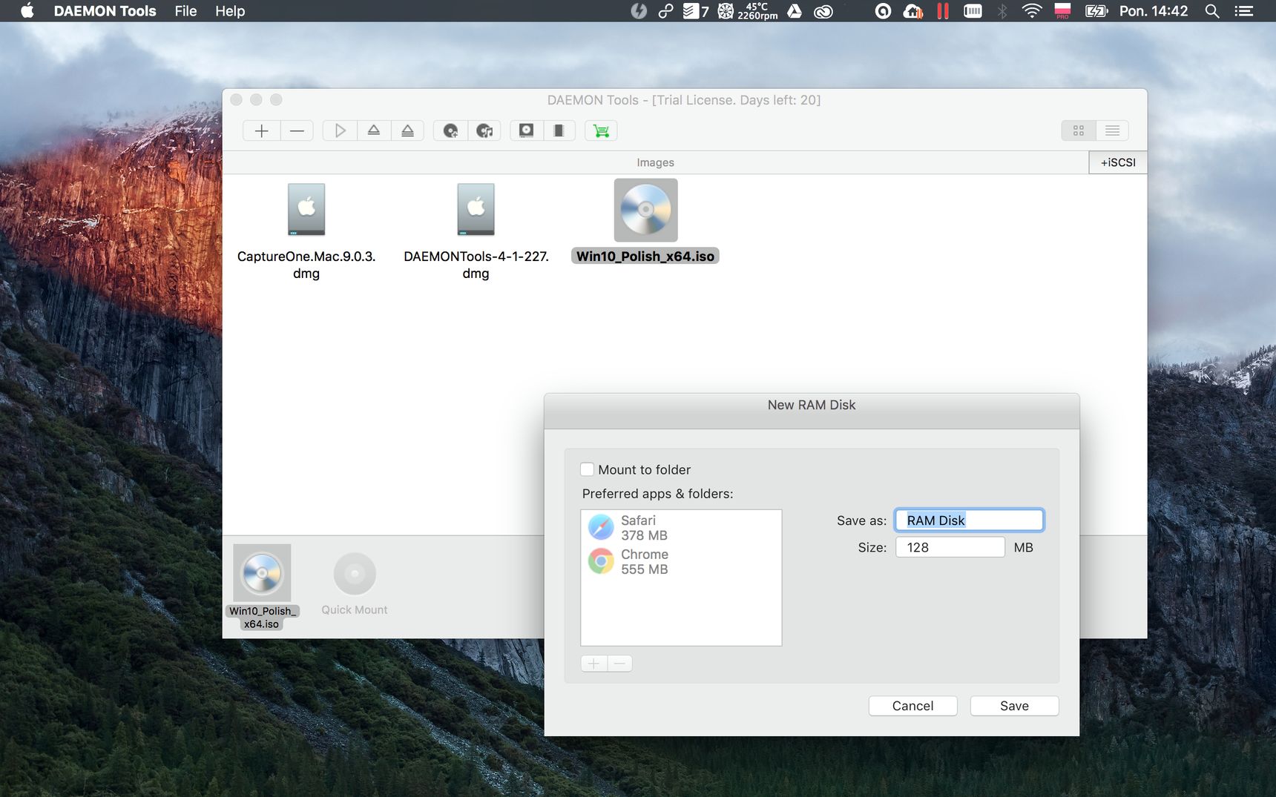
Task: Click the Google Drive menu bar icon
Action: click(795, 11)
